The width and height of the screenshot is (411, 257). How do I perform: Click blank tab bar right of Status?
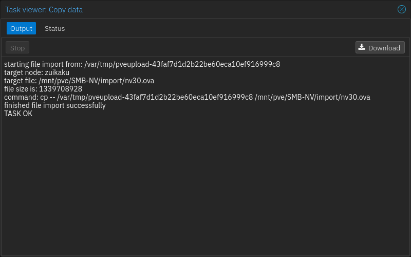point(231,28)
